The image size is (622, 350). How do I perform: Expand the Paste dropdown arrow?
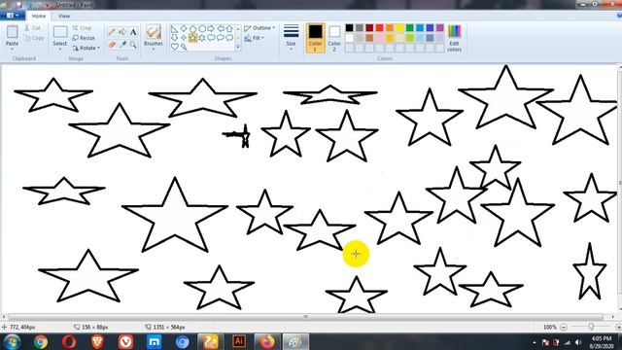13,50
